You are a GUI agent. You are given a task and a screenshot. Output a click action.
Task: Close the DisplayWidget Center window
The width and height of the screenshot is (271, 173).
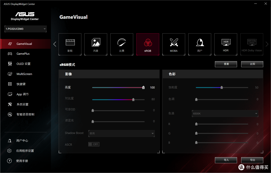pos(266,4)
